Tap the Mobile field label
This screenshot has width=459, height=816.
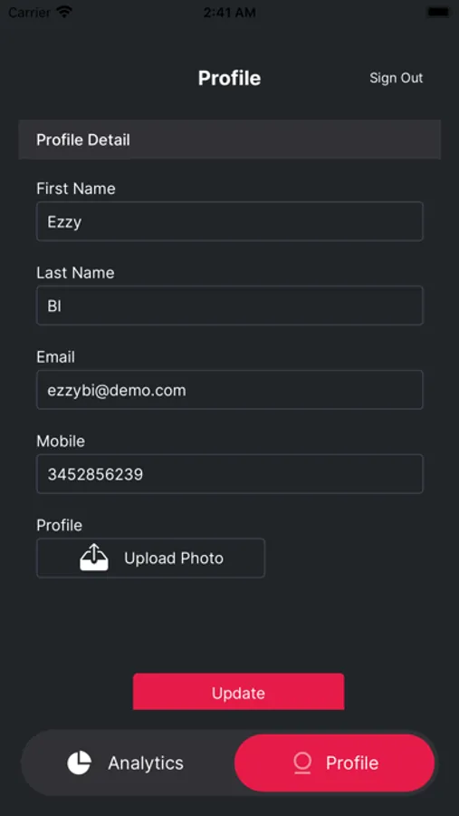pos(61,441)
